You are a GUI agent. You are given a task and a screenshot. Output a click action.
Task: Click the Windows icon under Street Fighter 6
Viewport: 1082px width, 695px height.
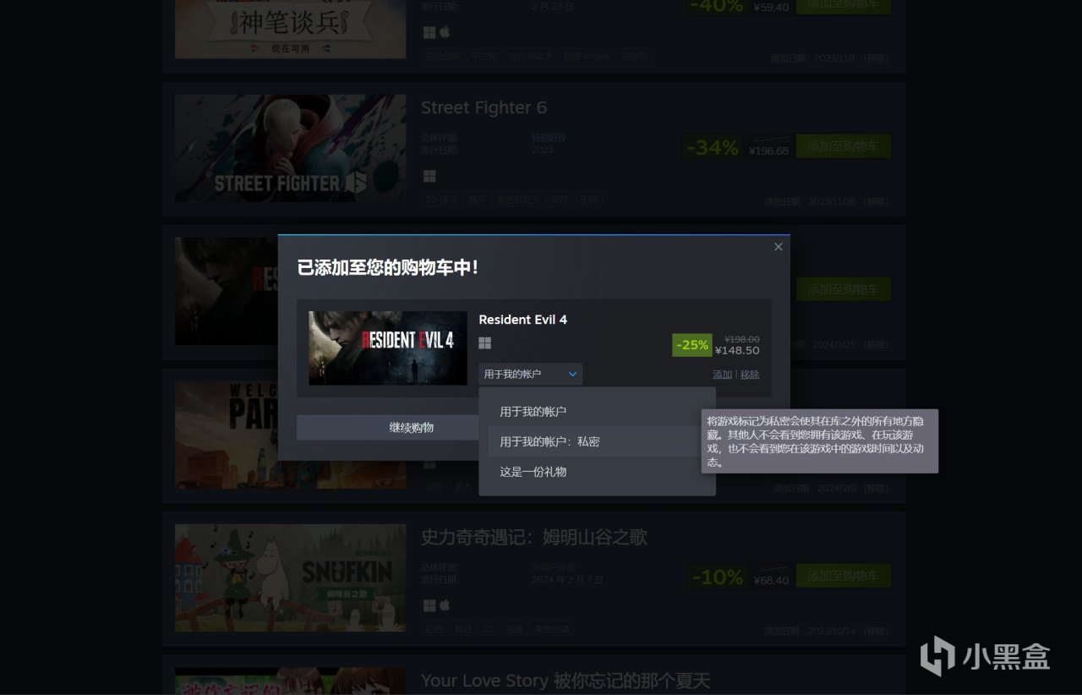[429, 176]
